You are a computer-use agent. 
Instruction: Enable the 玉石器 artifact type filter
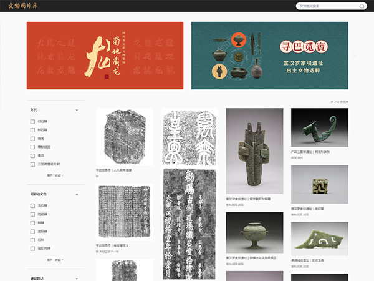[32, 205]
